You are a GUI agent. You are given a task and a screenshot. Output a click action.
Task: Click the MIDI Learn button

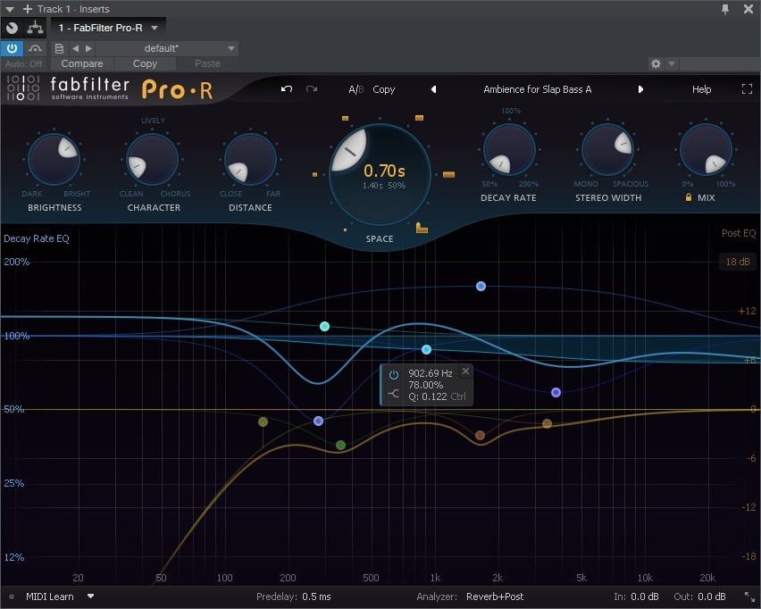[49, 596]
